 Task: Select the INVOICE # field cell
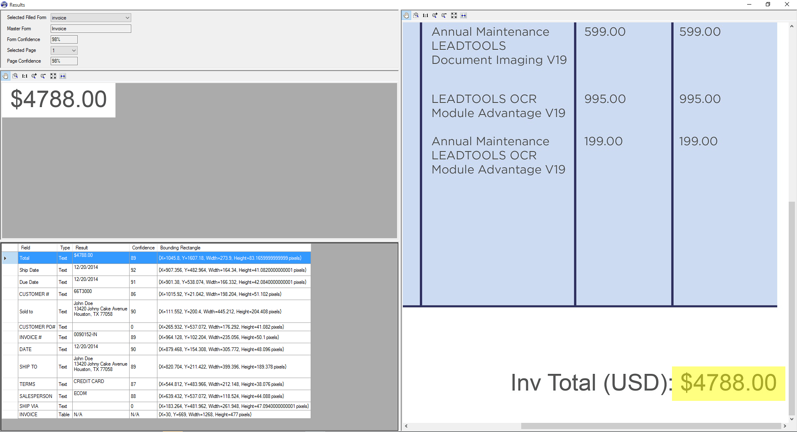click(x=37, y=337)
